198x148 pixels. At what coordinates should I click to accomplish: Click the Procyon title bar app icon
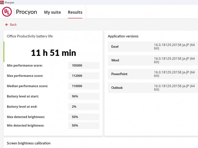click(2, 2)
